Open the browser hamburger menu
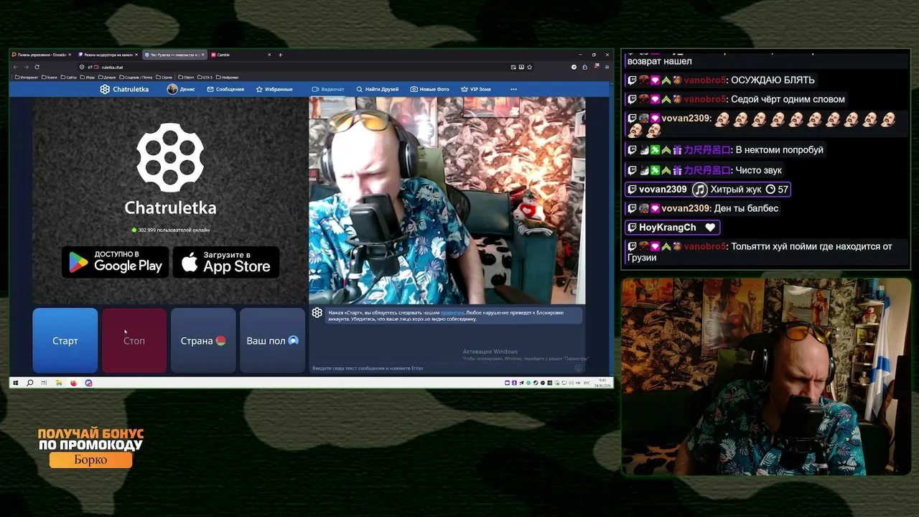 (607, 67)
